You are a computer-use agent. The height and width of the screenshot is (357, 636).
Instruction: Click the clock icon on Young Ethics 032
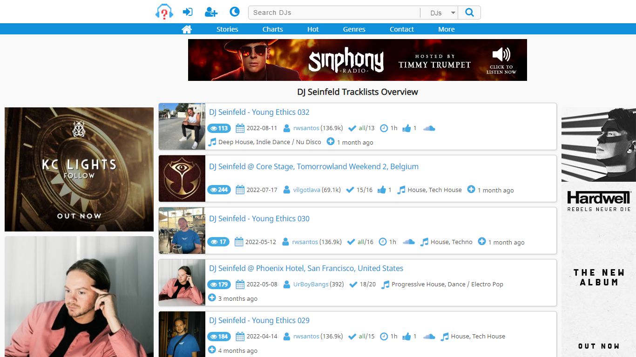coord(384,128)
